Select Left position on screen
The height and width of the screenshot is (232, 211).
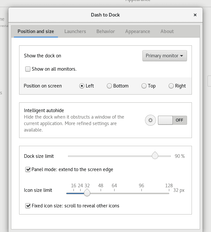(82, 86)
